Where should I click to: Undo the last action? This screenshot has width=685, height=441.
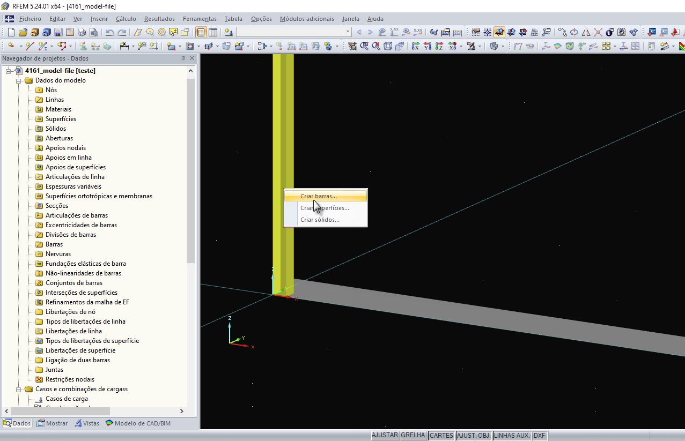(x=110, y=32)
